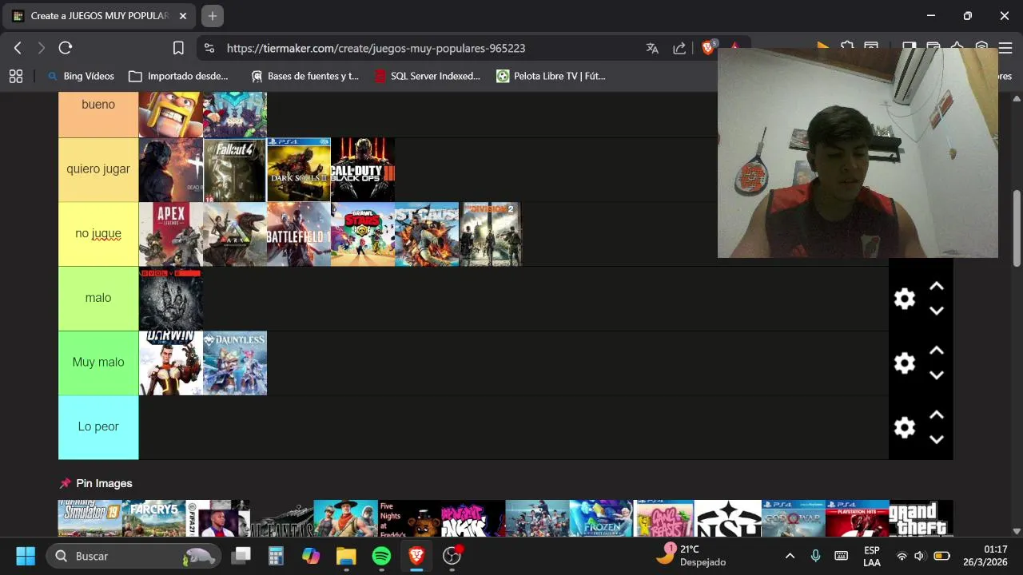Open the share page icon
The width and height of the screenshot is (1023, 575).
click(x=679, y=48)
